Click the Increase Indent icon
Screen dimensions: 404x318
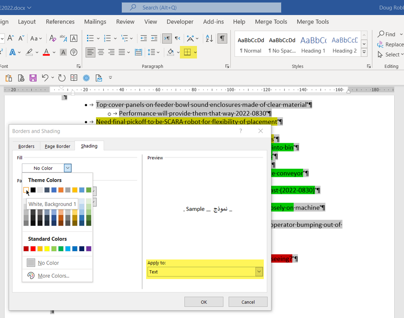(154, 38)
